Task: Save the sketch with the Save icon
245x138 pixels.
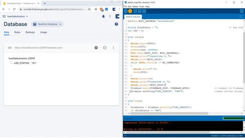Action: 144,11
